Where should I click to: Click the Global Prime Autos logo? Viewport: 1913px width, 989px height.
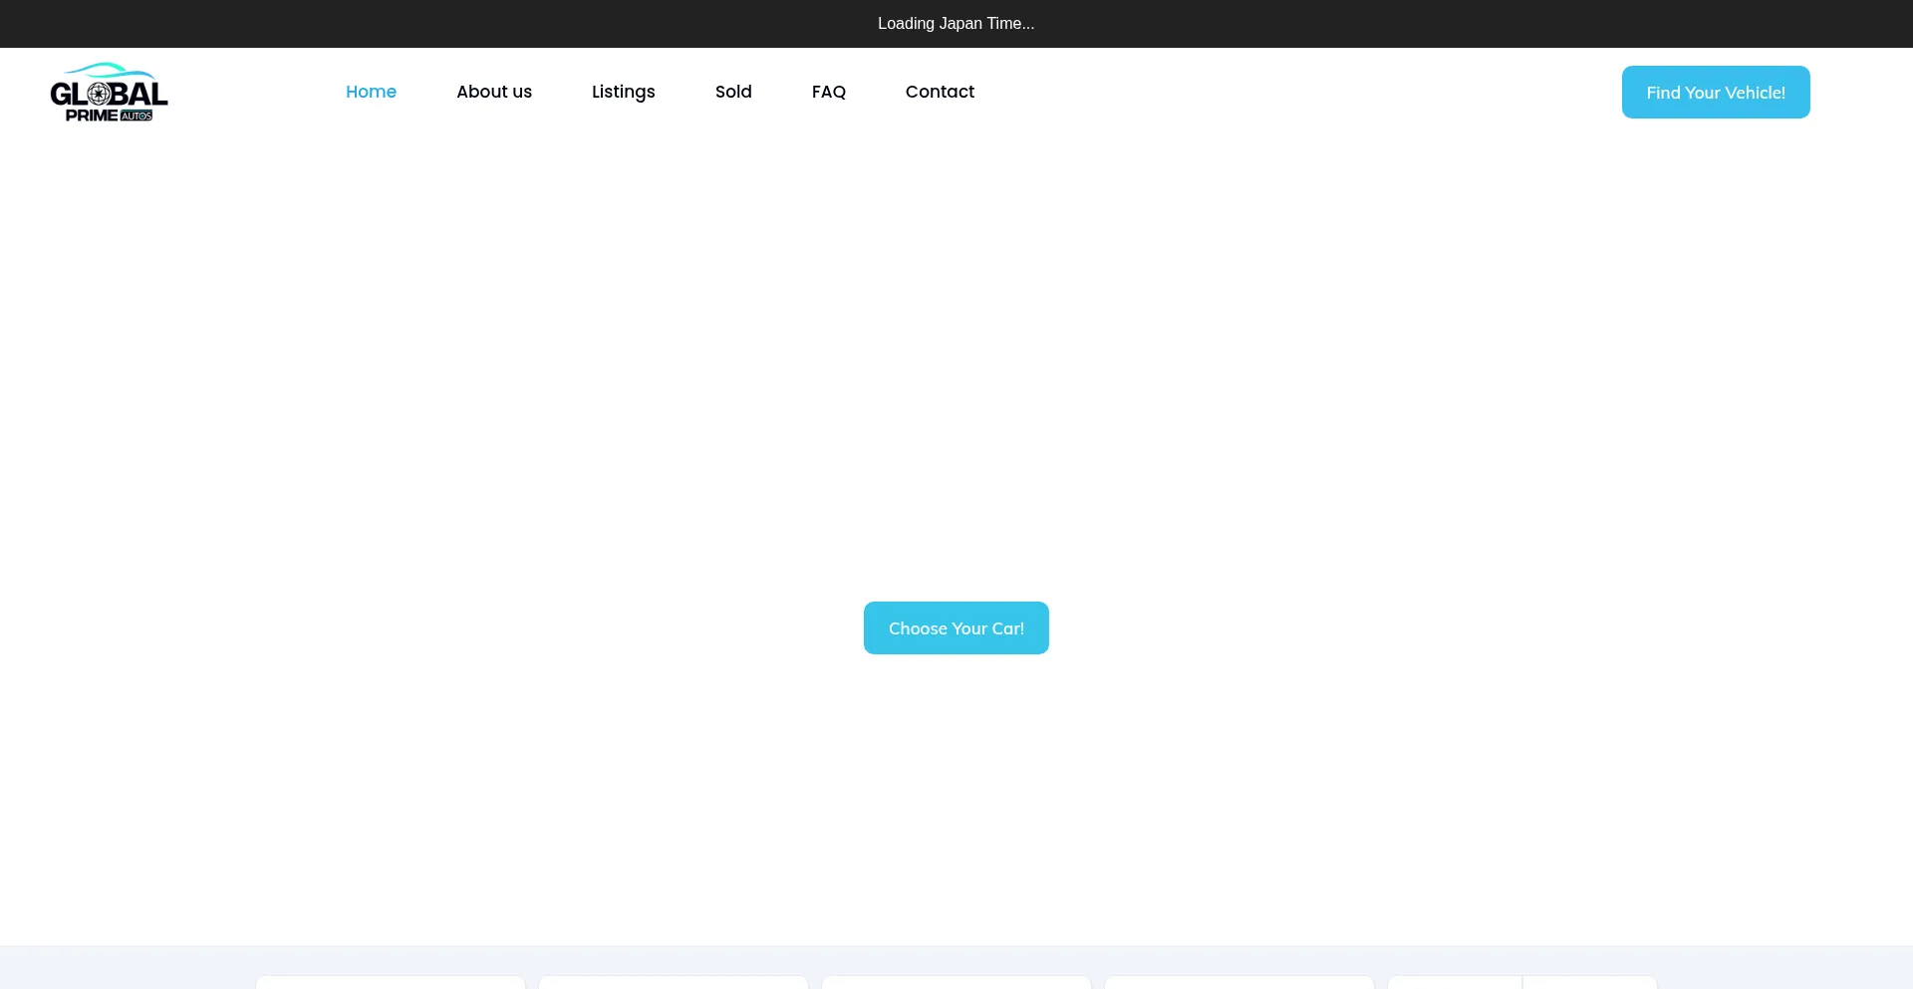(x=109, y=93)
